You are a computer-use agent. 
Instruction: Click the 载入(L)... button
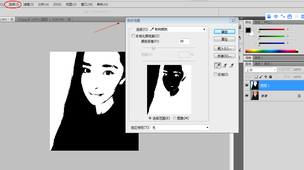click(x=225, y=49)
